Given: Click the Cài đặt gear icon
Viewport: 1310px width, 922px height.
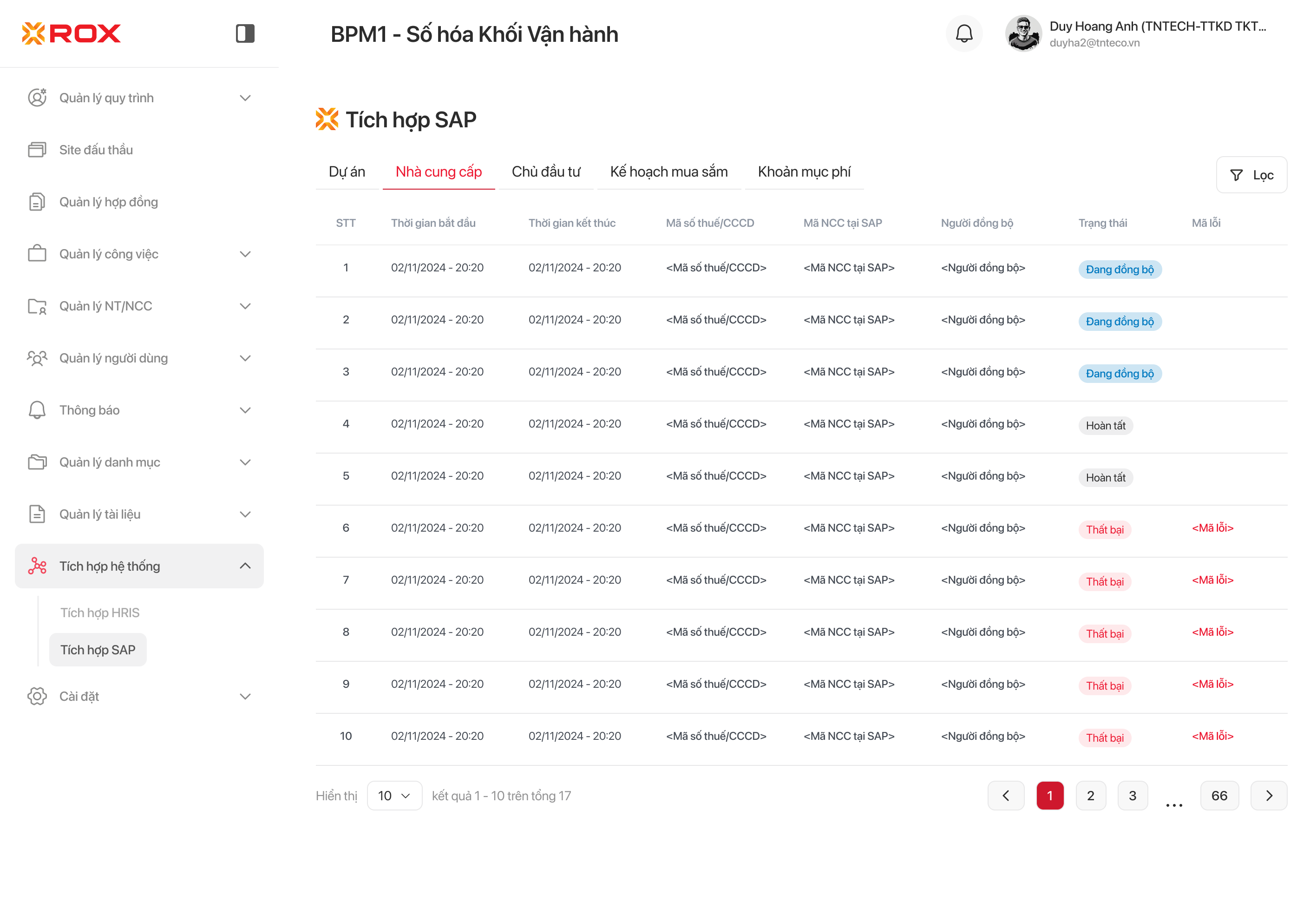Looking at the screenshot, I should pyautogui.click(x=37, y=696).
